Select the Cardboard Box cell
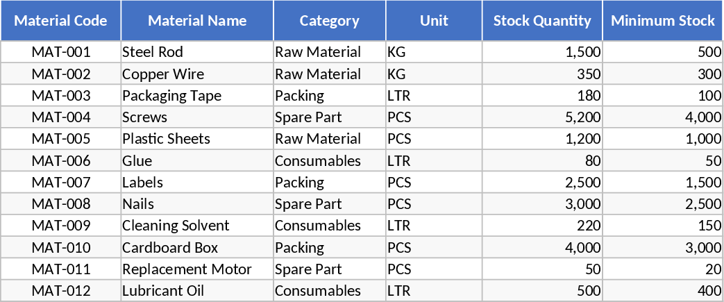Screen dimensions: 724x302 pyautogui.click(x=196, y=248)
